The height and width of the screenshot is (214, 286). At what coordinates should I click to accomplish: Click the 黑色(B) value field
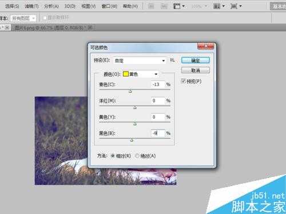pyautogui.click(x=158, y=133)
